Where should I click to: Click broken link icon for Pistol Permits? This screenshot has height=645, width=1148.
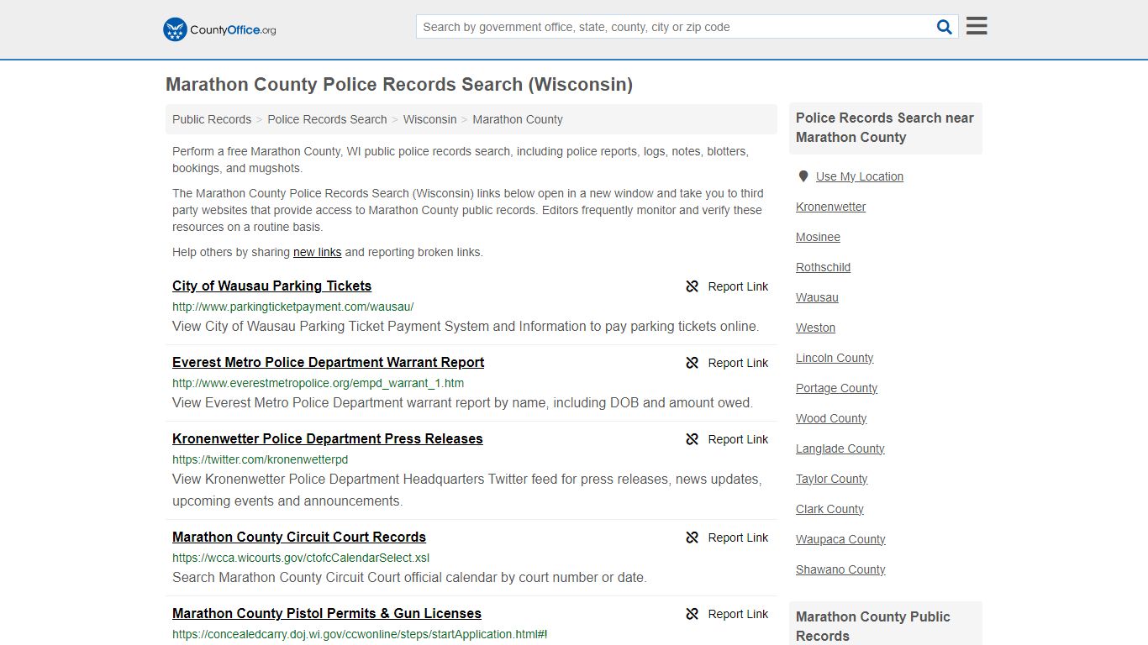click(692, 614)
